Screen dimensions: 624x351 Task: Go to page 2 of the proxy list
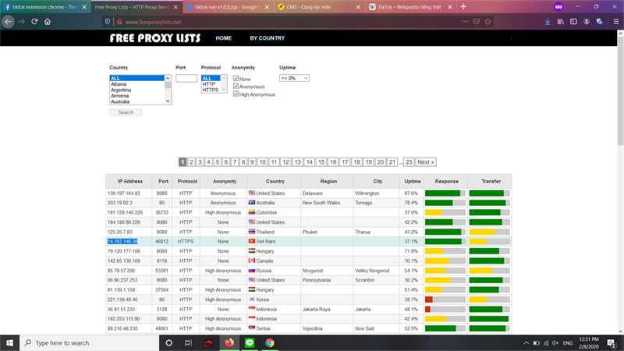tap(191, 162)
